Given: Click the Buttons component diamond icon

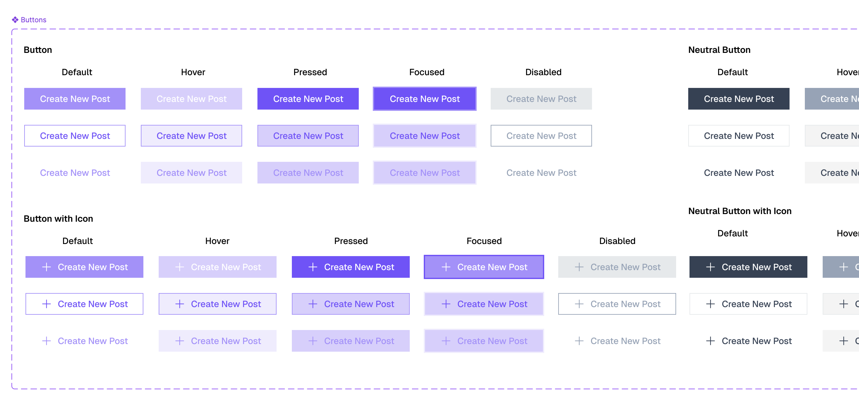Looking at the screenshot, I should click(x=15, y=19).
